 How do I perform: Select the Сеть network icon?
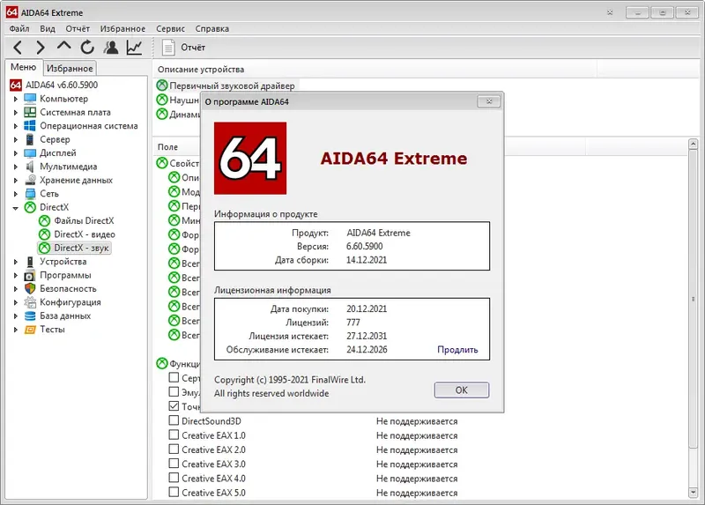[x=30, y=194]
